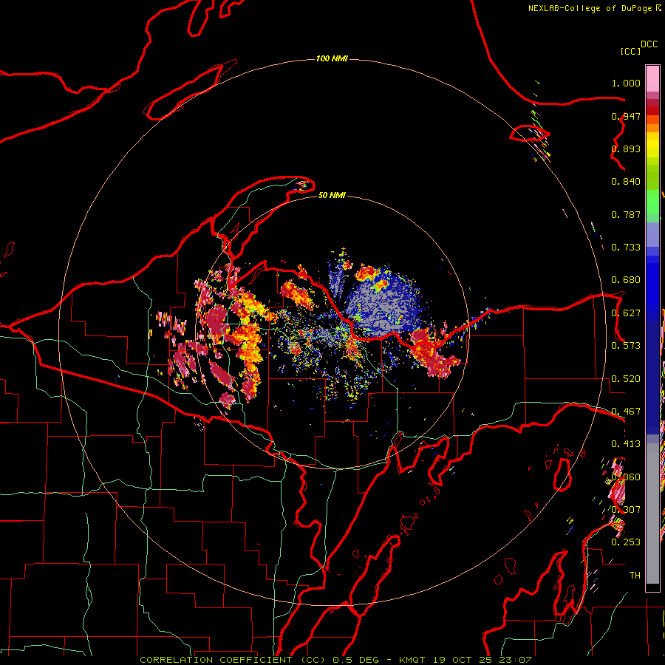Select the 0.947 value on the CC scale
Image resolution: width=665 pixels, height=665 pixels.
[626, 116]
